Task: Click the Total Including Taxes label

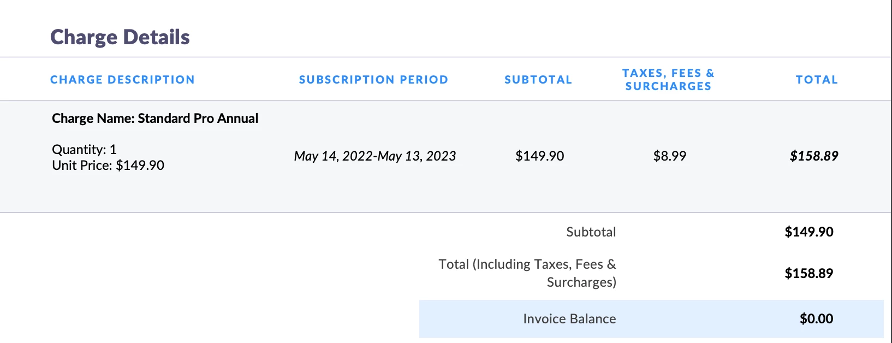Action: coord(527,273)
